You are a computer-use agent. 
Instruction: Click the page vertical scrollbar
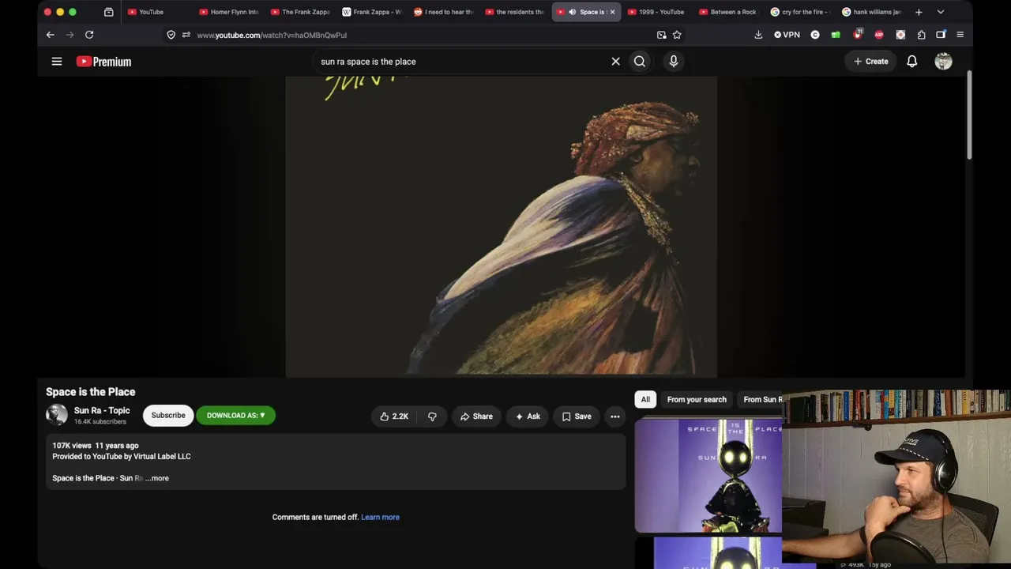[969, 115]
